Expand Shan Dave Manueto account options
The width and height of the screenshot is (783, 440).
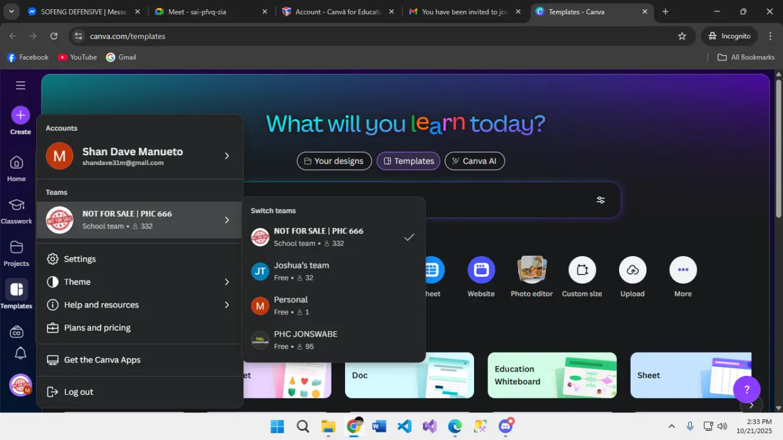coord(139,156)
